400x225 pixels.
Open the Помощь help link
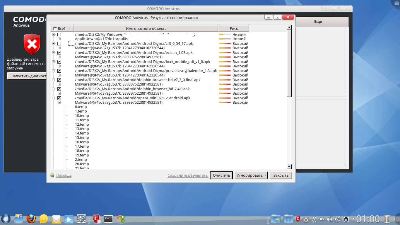pyautogui.click(x=64, y=175)
